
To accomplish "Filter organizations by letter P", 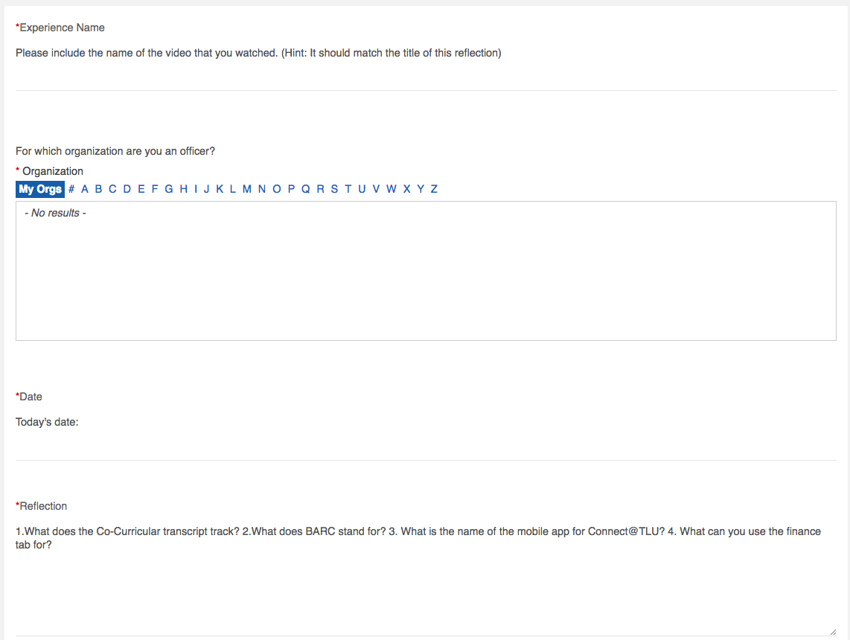I will [291, 189].
